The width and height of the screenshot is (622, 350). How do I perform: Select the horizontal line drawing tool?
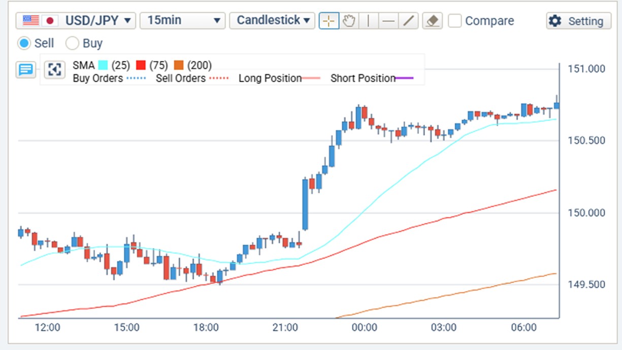[388, 21]
